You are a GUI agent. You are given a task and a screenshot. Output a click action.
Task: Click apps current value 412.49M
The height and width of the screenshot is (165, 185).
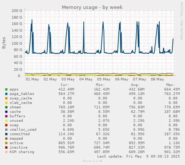tap(66, 89)
